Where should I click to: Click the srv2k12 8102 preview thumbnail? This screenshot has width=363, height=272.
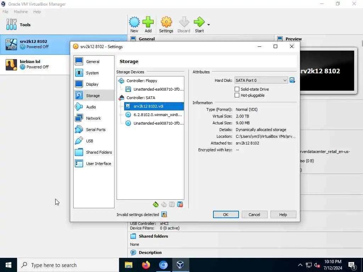(327, 70)
